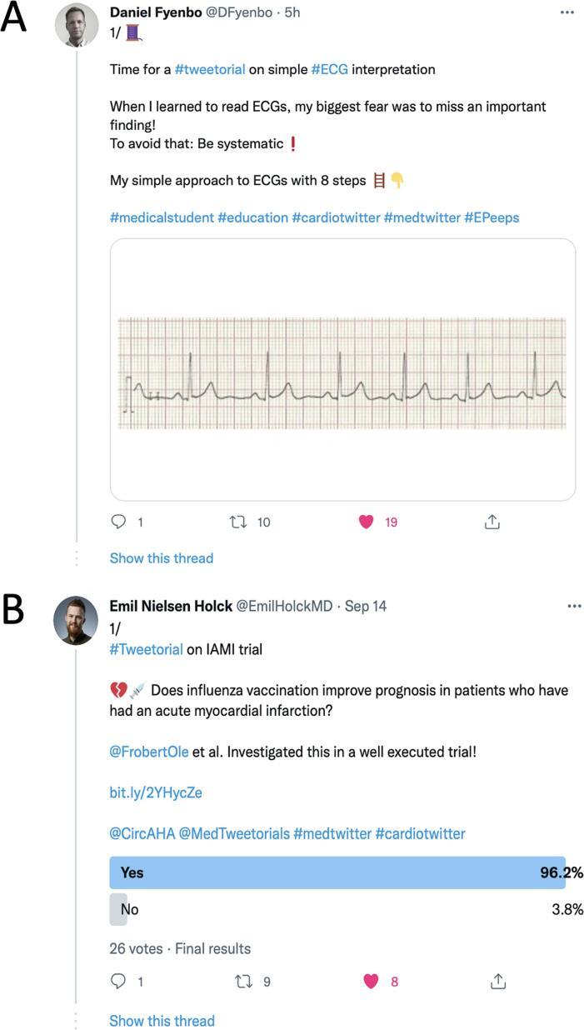Open more options on Daniel Fyenbo's tweet

pyautogui.click(x=567, y=13)
